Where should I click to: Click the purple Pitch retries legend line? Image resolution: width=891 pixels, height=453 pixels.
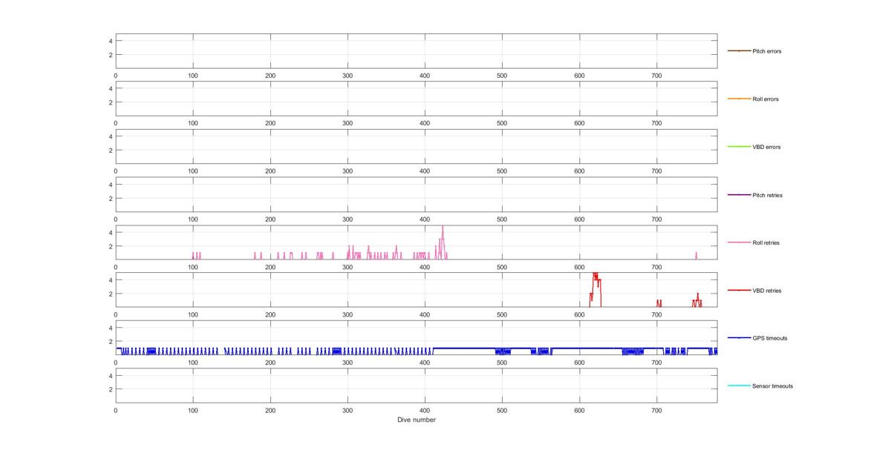pos(739,195)
